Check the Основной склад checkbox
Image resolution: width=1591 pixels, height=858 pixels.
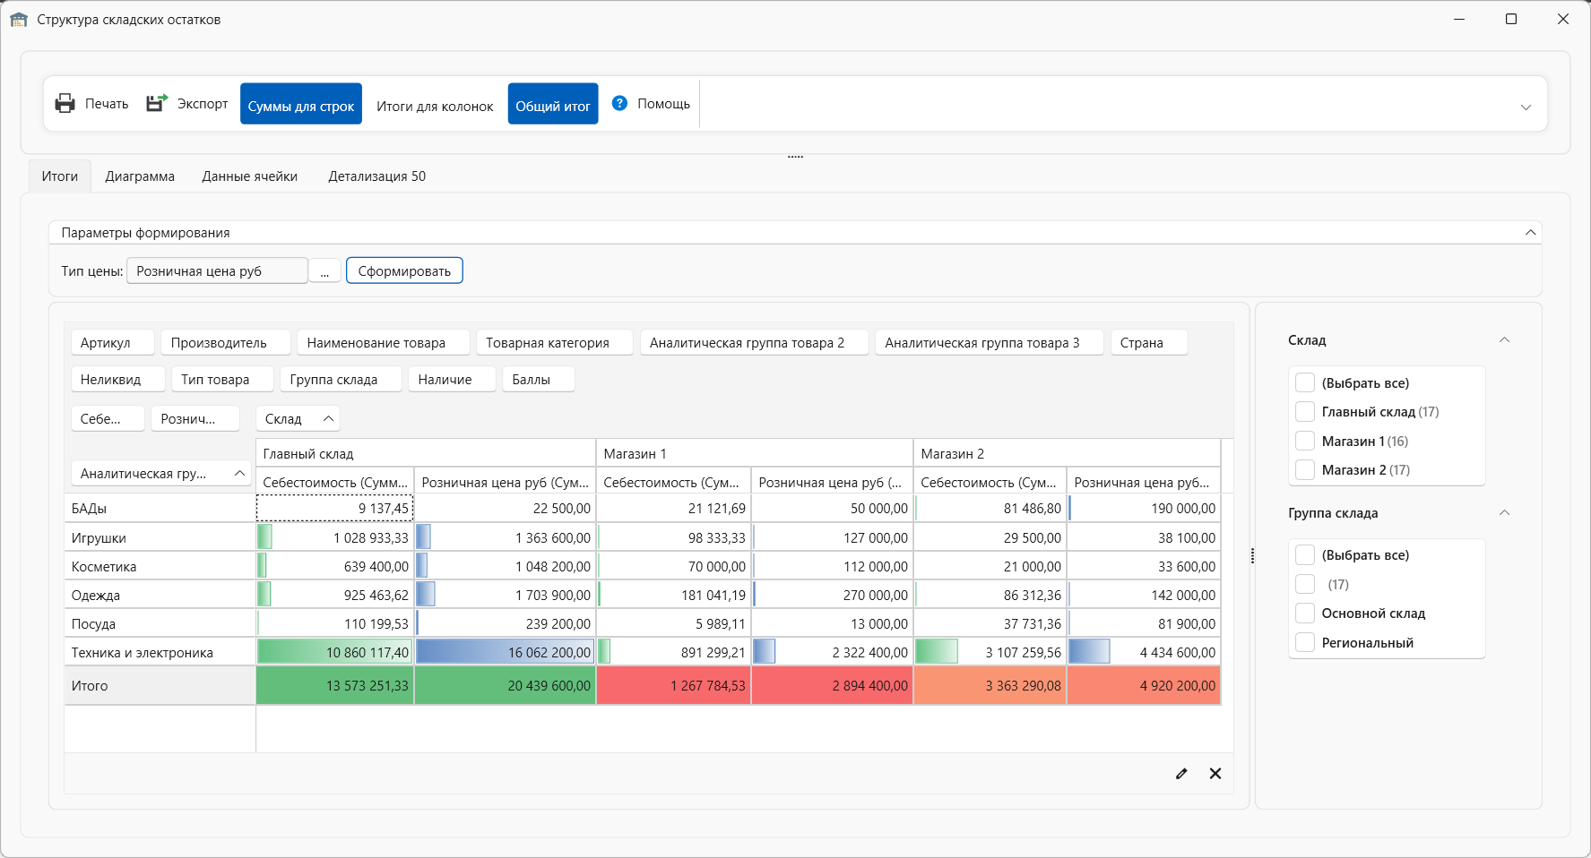[1305, 613]
